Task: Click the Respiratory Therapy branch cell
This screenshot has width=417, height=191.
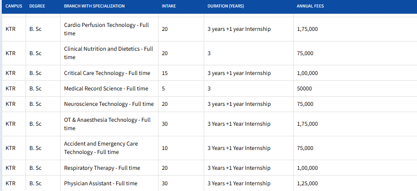Action: coord(102,168)
